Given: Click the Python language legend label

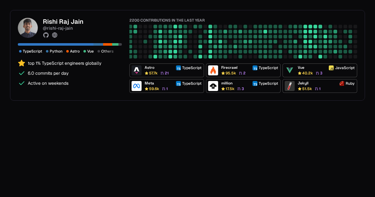Looking at the screenshot, I should pyautogui.click(x=56, y=51).
